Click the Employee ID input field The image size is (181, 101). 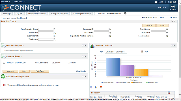[101, 29]
